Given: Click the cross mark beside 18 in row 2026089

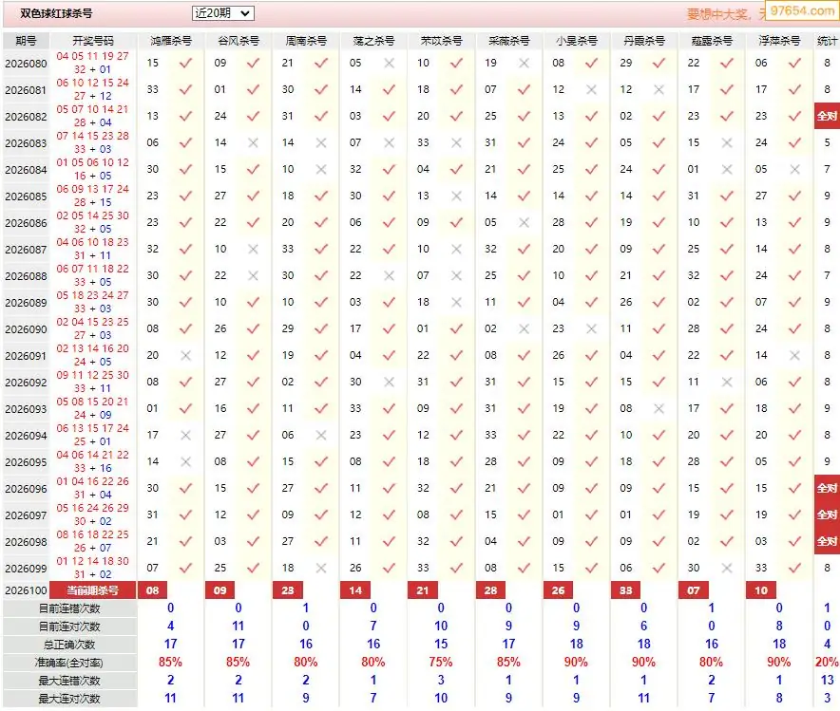Looking at the screenshot, I should coord(457,302).
